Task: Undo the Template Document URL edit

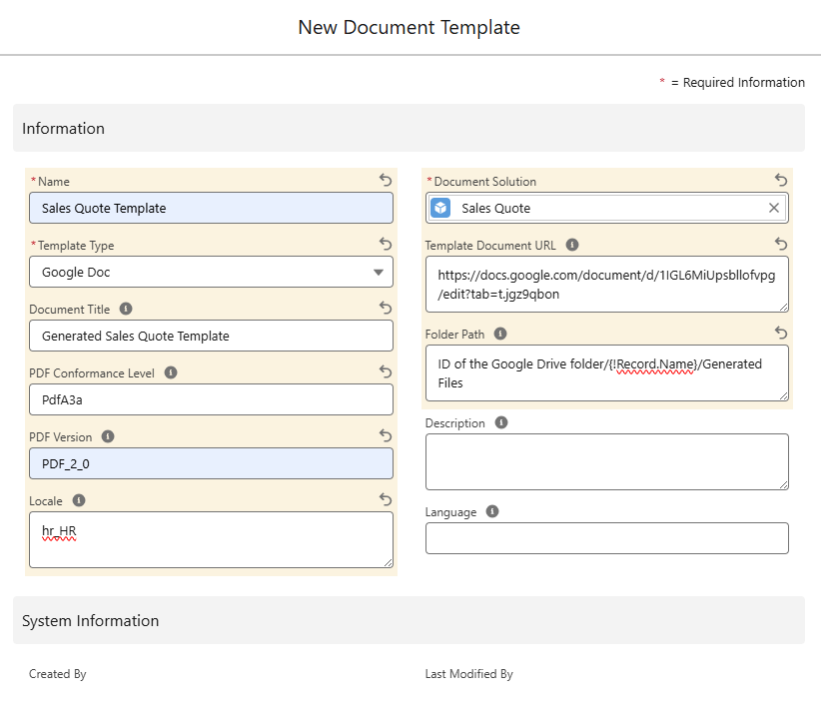Action: tap(781, 244)
